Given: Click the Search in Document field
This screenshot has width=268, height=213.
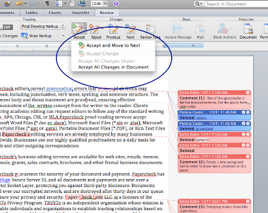Looking at the screenshot, I should point(236,4).
